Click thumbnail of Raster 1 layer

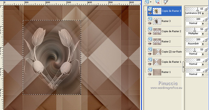[157, 72]
